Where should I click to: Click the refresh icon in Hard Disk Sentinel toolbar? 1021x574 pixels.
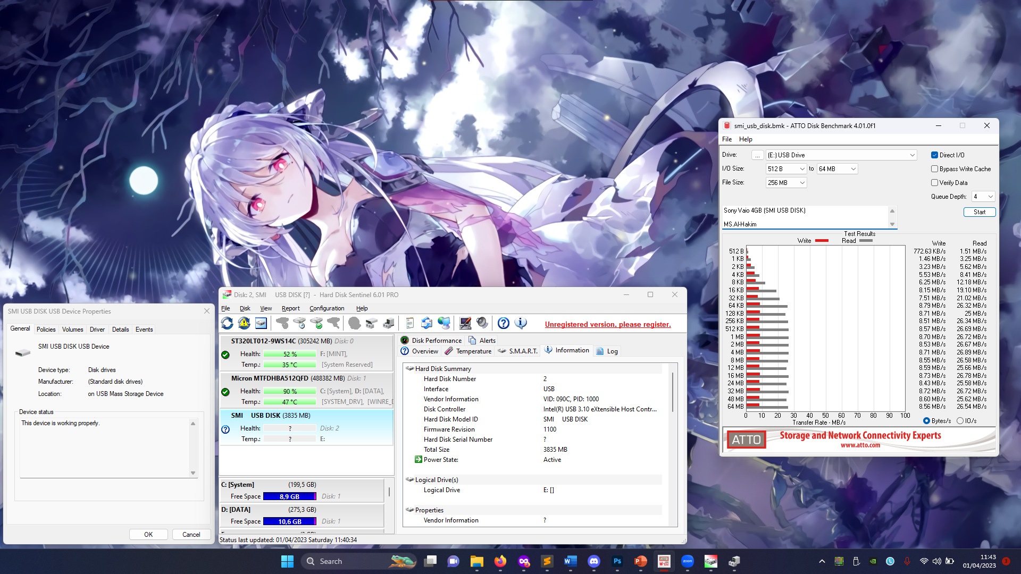click(228, 323)
